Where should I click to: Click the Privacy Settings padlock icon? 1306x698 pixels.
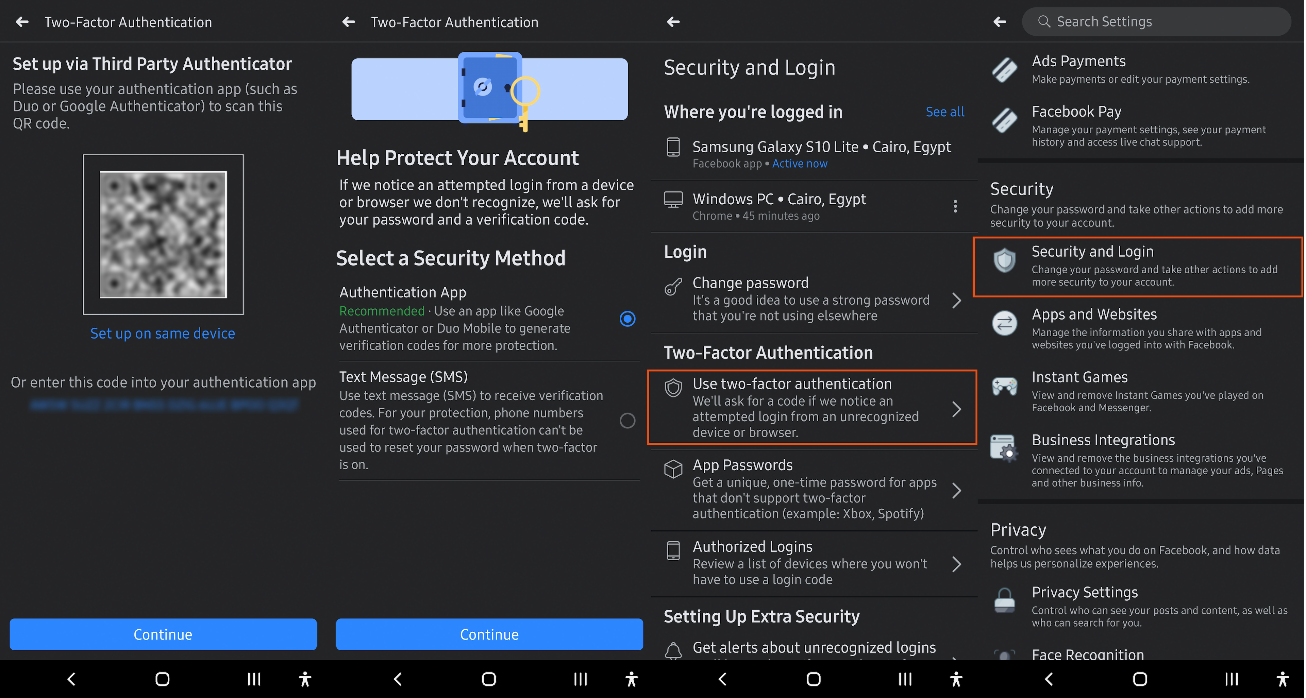click(1004, 601)
